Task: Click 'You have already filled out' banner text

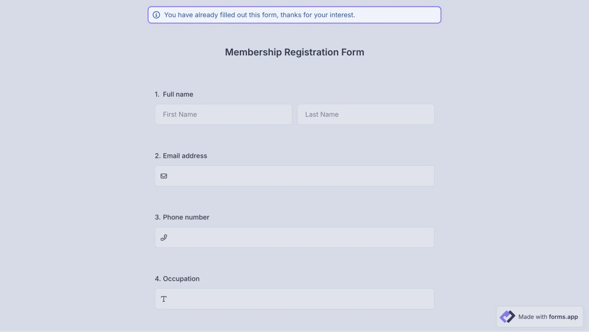Action: (209, 15)
